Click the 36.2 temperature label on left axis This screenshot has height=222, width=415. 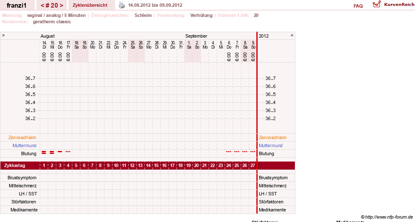tap(30, 118)
